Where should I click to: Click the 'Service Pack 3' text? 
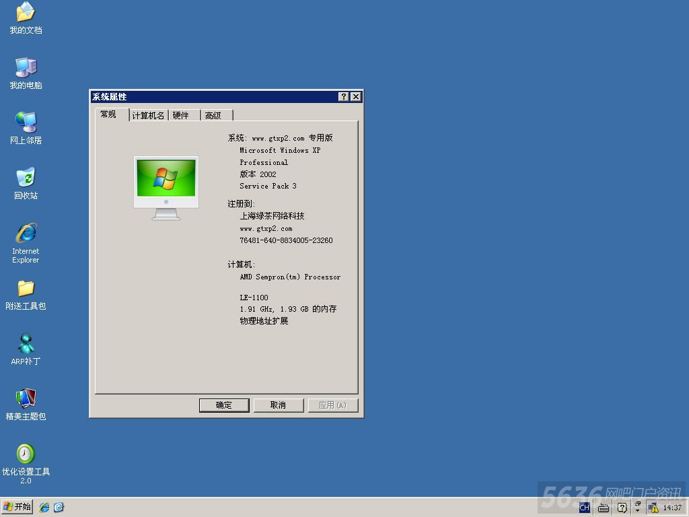click(268, 186)
